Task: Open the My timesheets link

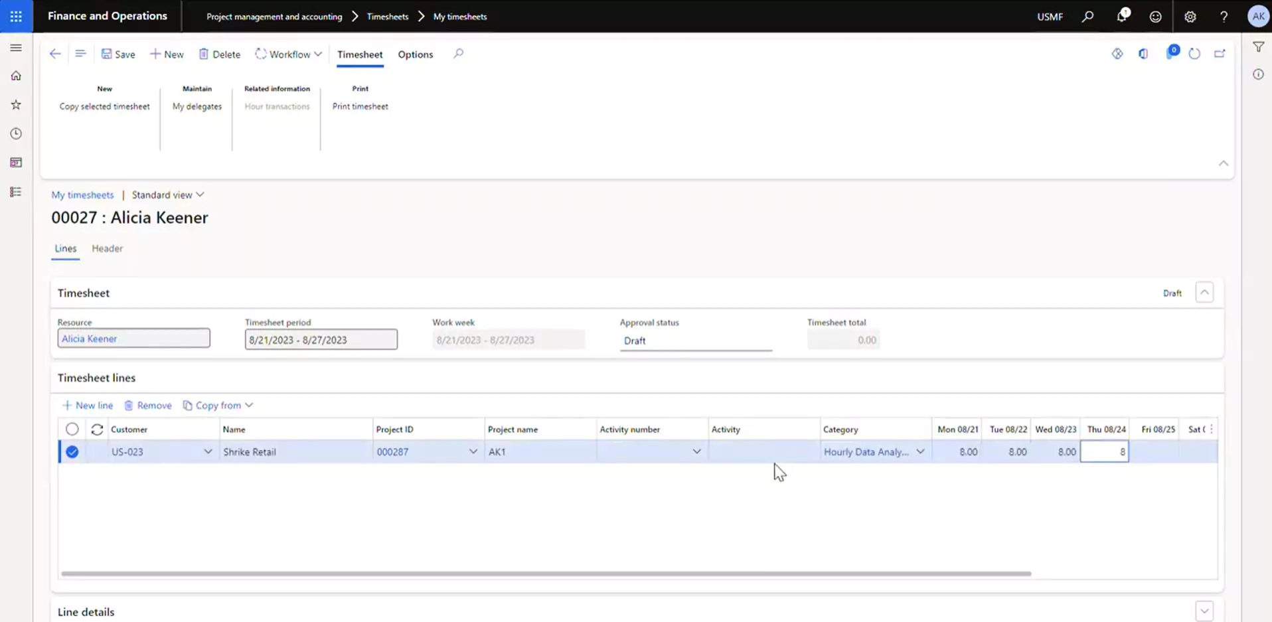Action: coord(82,194)
